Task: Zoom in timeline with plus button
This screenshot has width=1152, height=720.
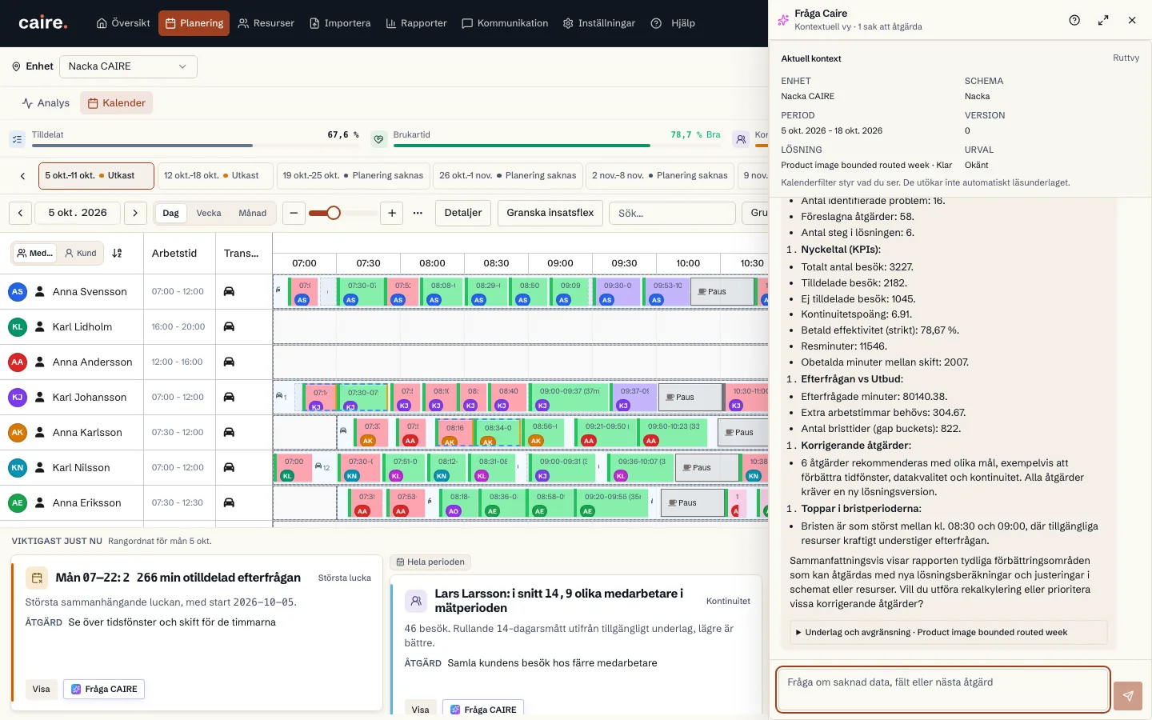Action: (x=392, y=213)
